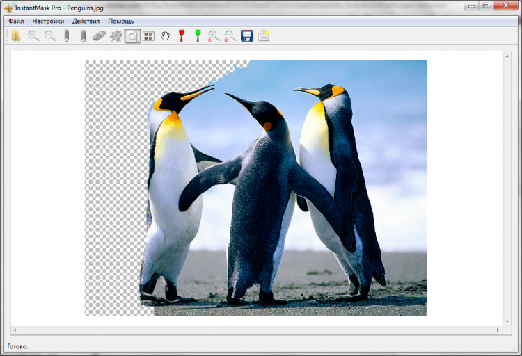Click the zoom out icon with red B
This screenshot has height=356, width=522.
click(230, 36)
